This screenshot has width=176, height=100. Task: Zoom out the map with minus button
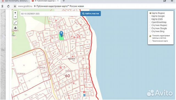click(15, 17)
